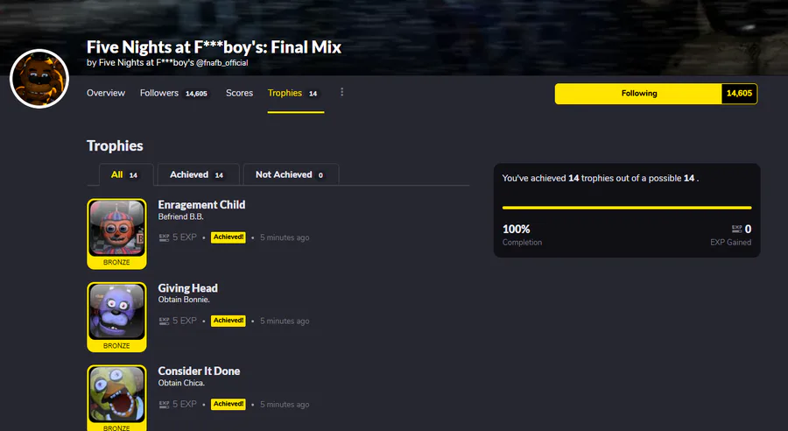Viewport: 788px width, 431px height.
Task: Click the Consider It Done Chica trophy image
Action: (116, 395)
